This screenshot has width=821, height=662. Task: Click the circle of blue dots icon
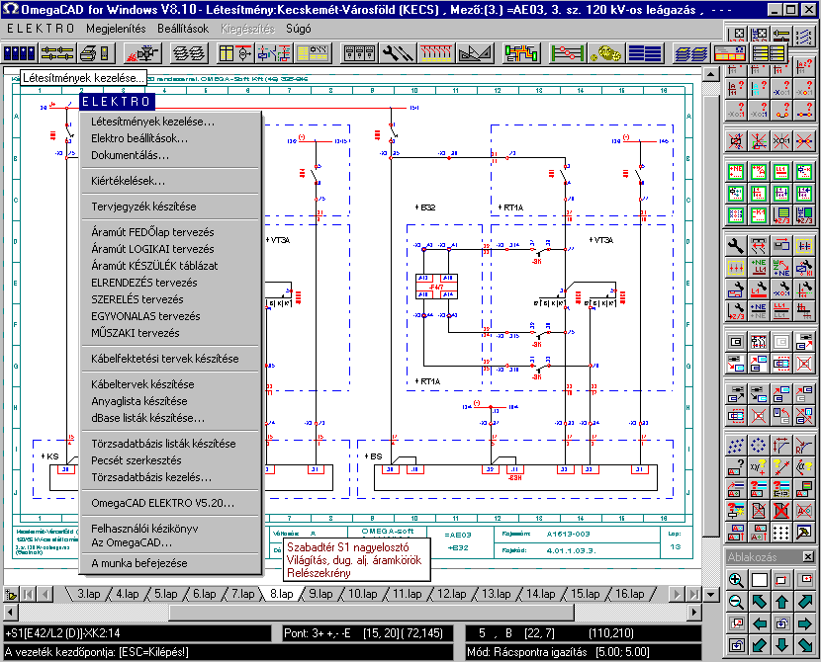pos(759,445)
